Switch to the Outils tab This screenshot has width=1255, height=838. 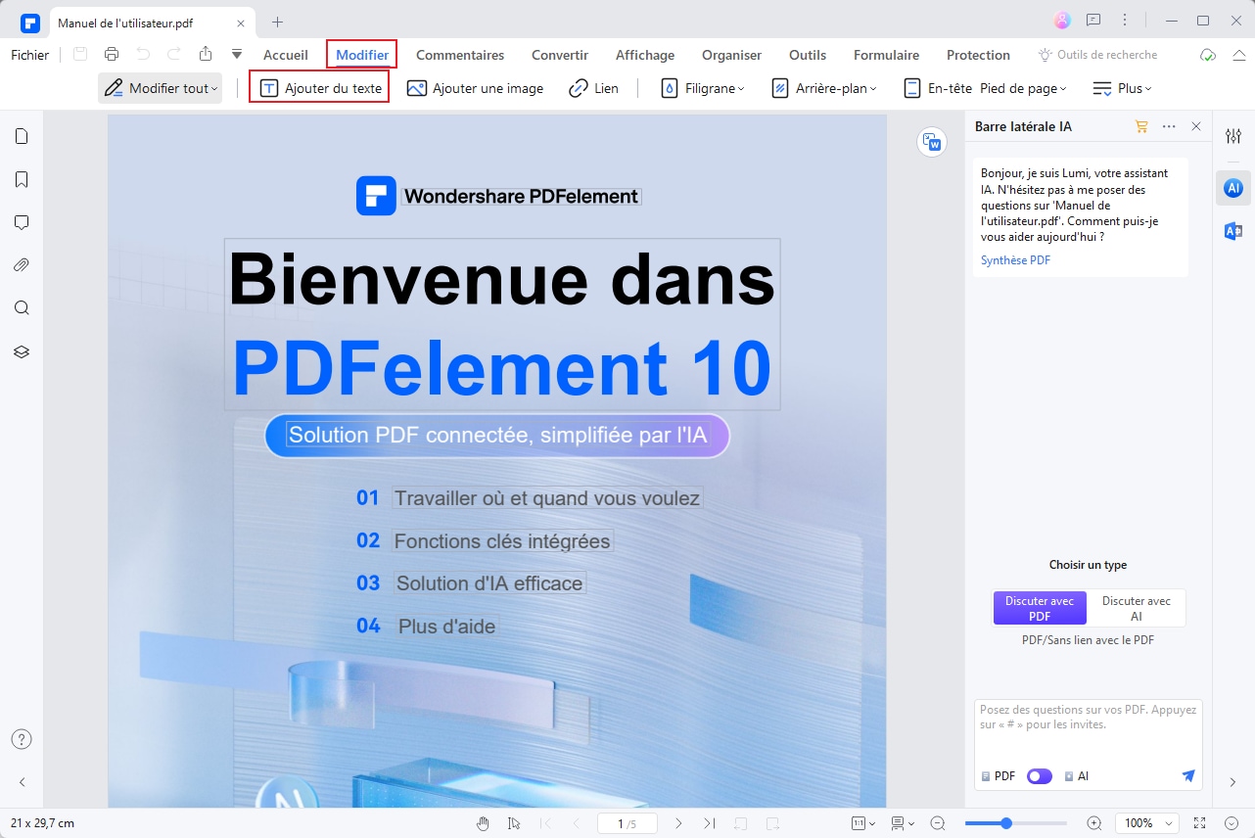point(808,55)
